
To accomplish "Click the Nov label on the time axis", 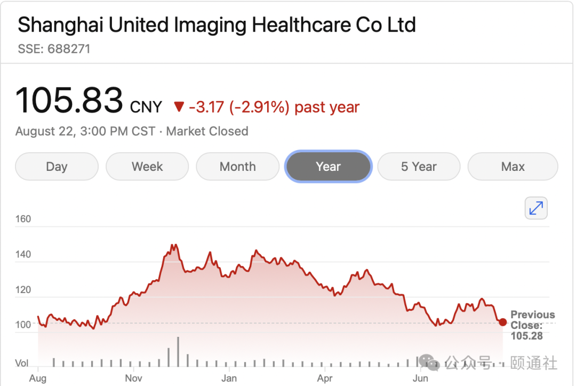I will point(134,378).
